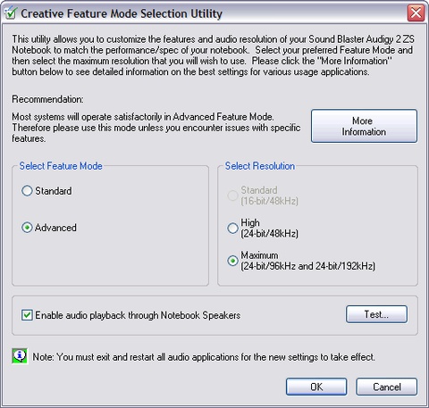The image size is (429, 408).
Task: Close the Feature Mode Selection Utility window
Action: 416,13
